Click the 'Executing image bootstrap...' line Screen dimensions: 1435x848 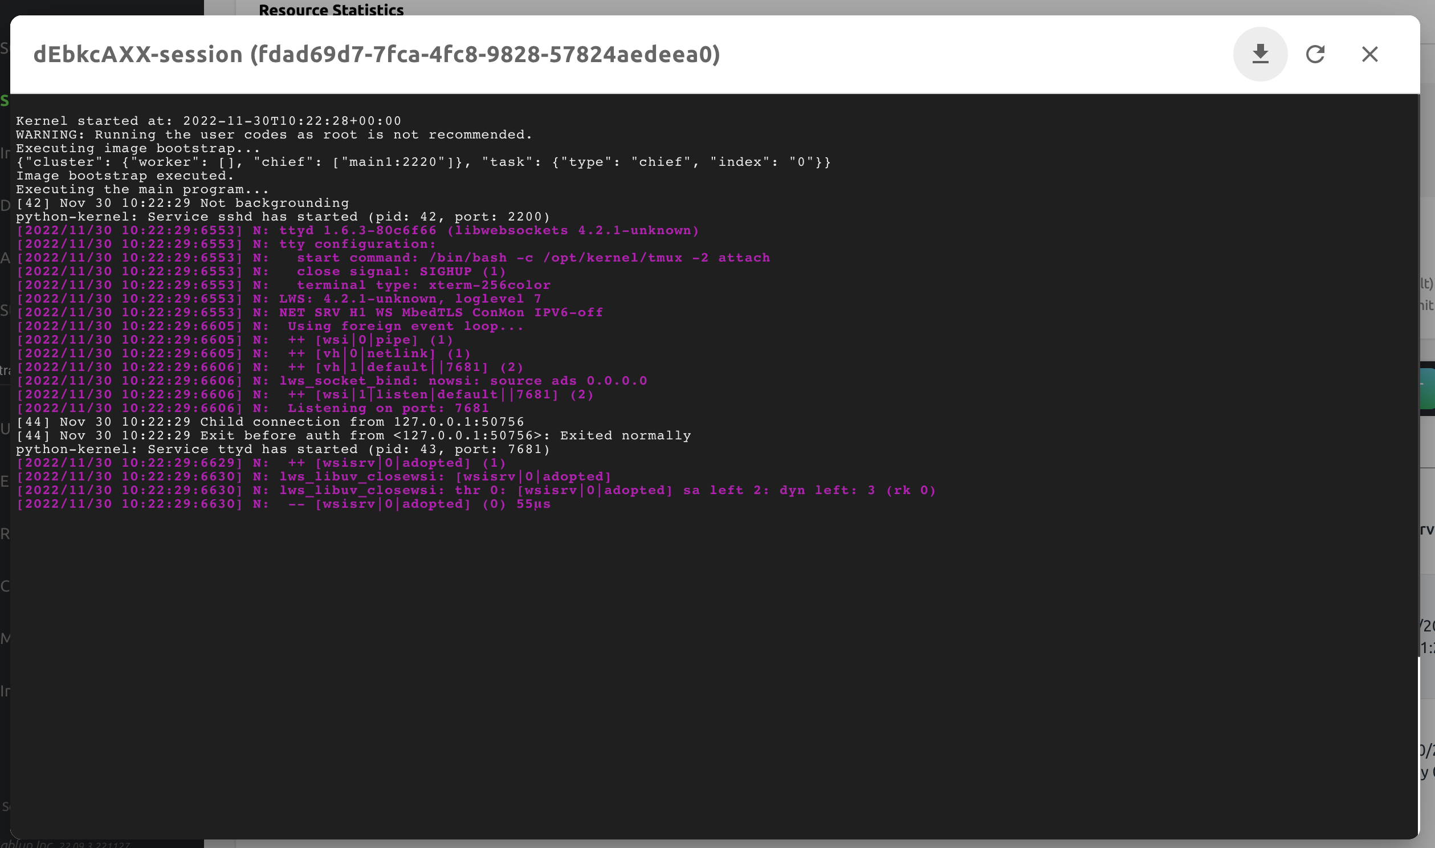pos(138,149)
